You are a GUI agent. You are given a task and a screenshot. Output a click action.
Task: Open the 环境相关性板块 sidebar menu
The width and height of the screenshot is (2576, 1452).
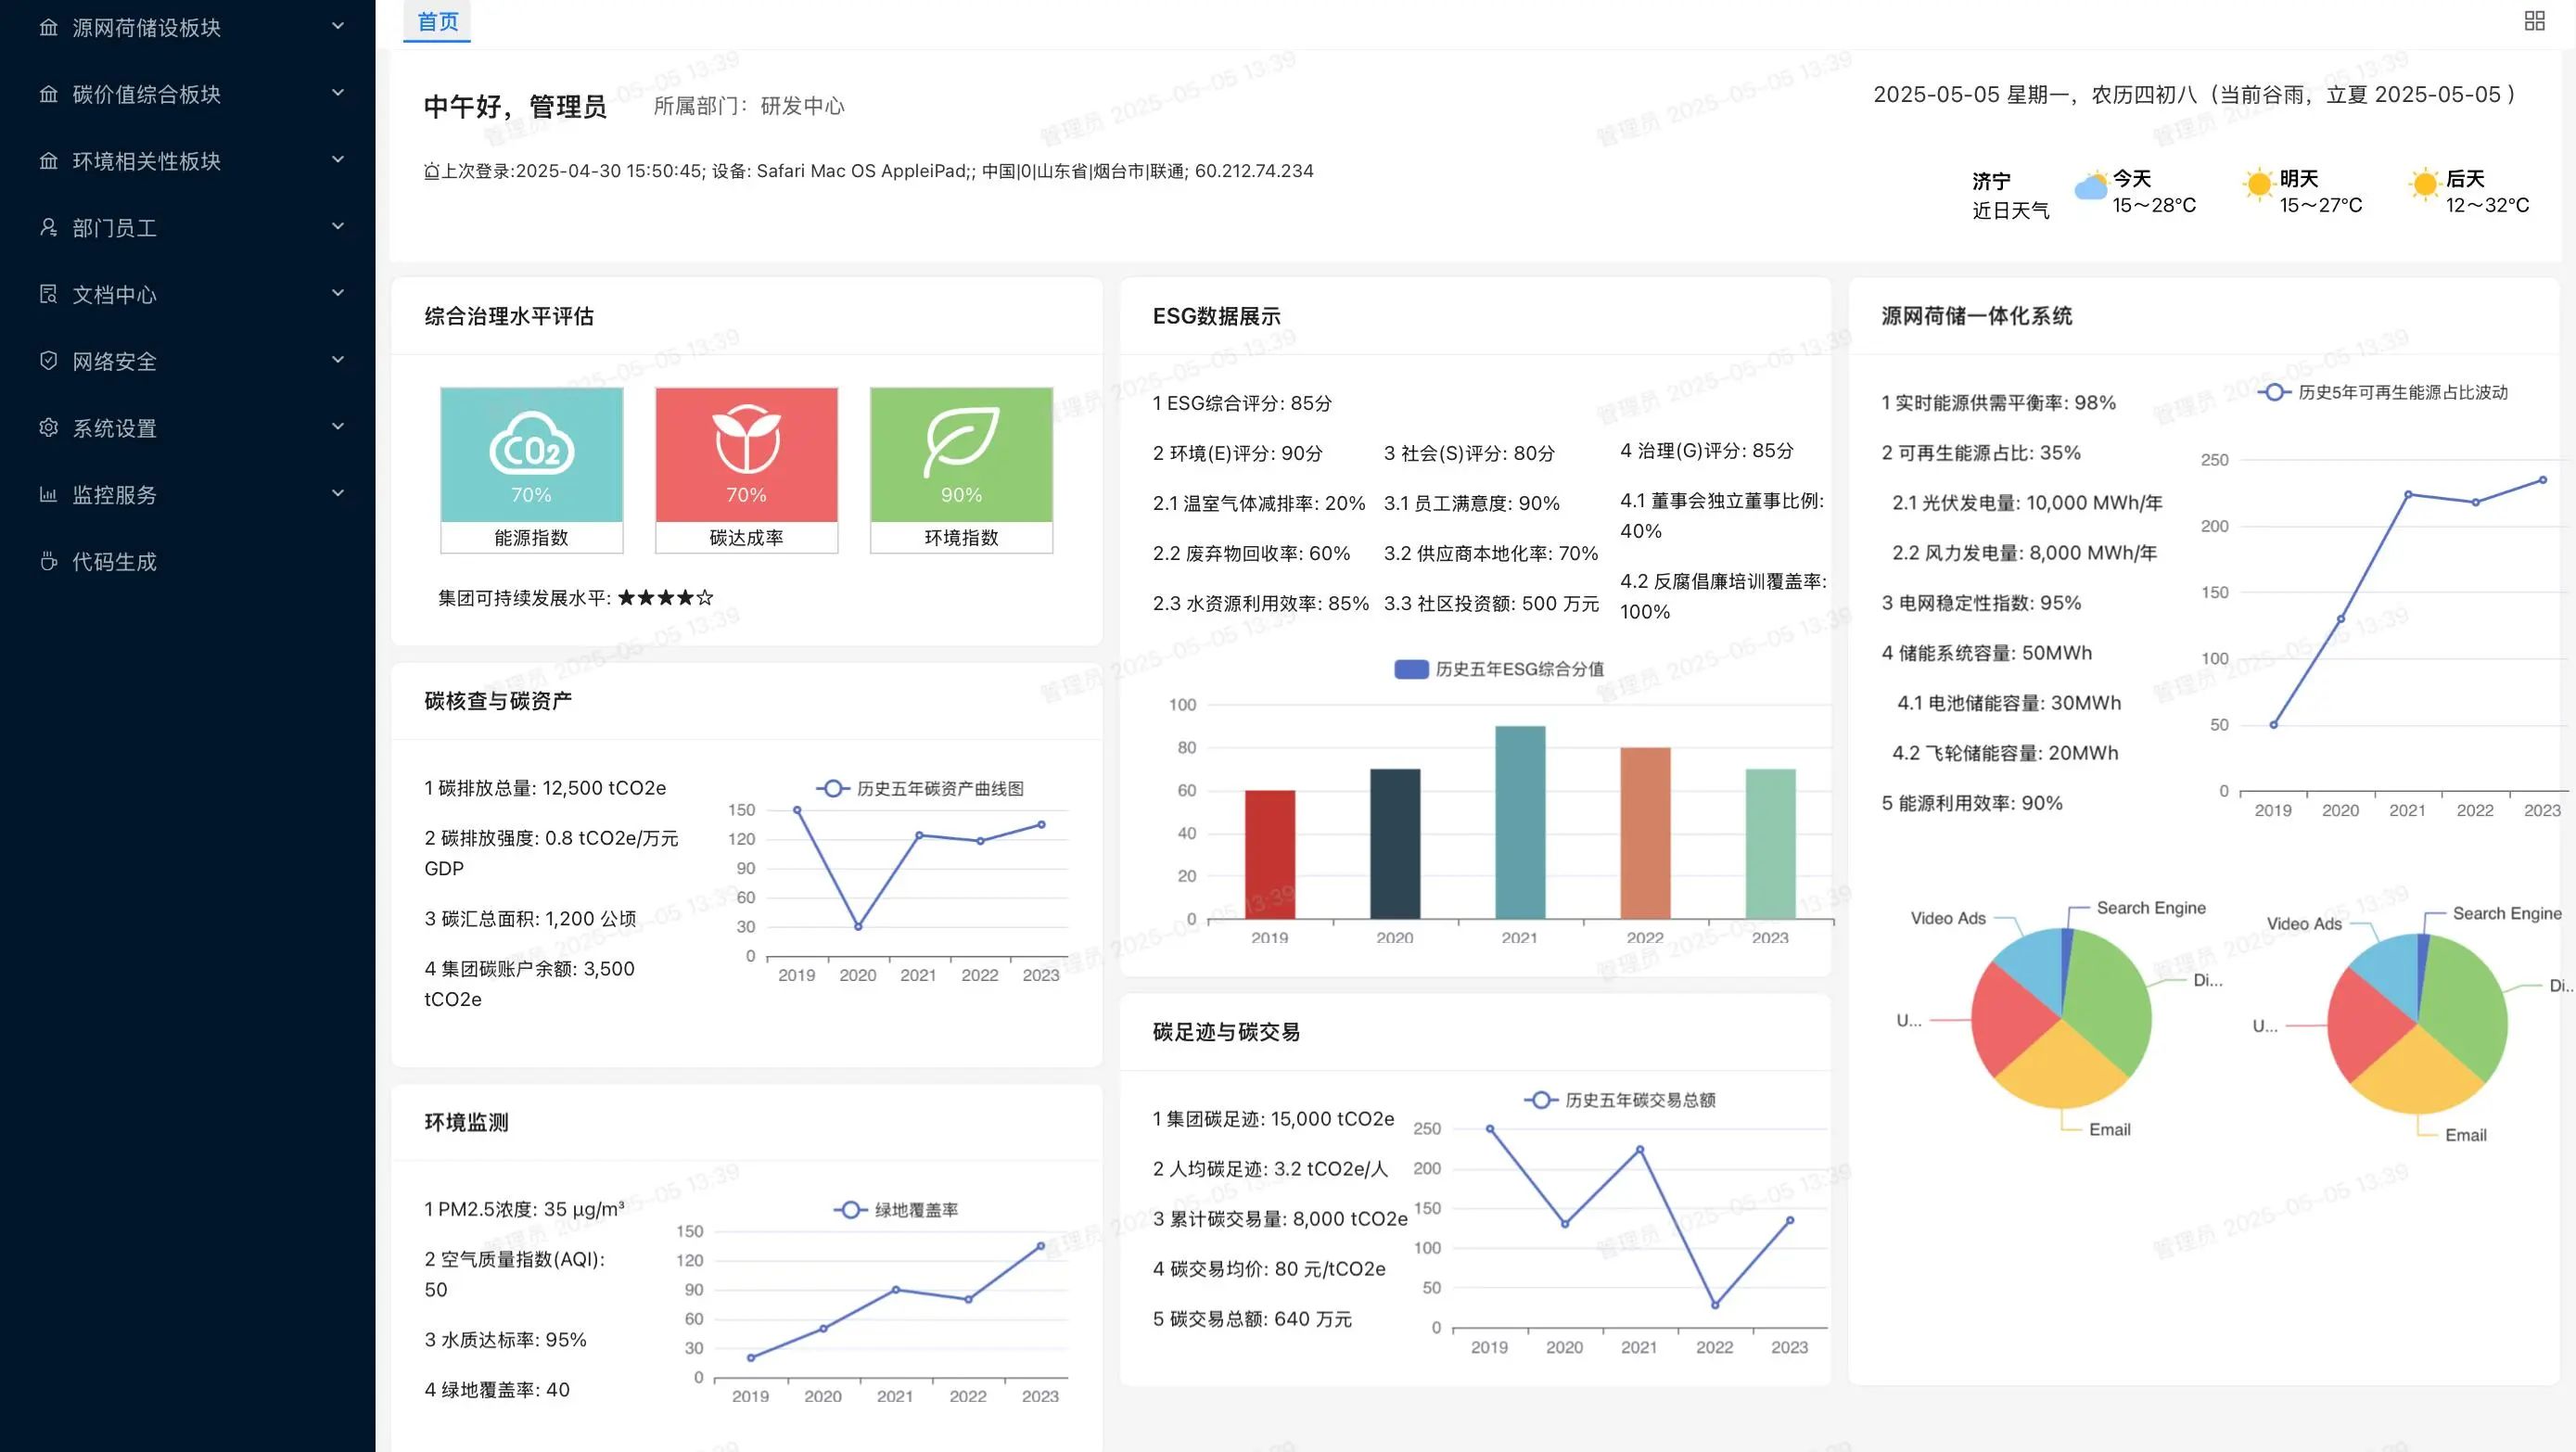click(x=146, y=161)
